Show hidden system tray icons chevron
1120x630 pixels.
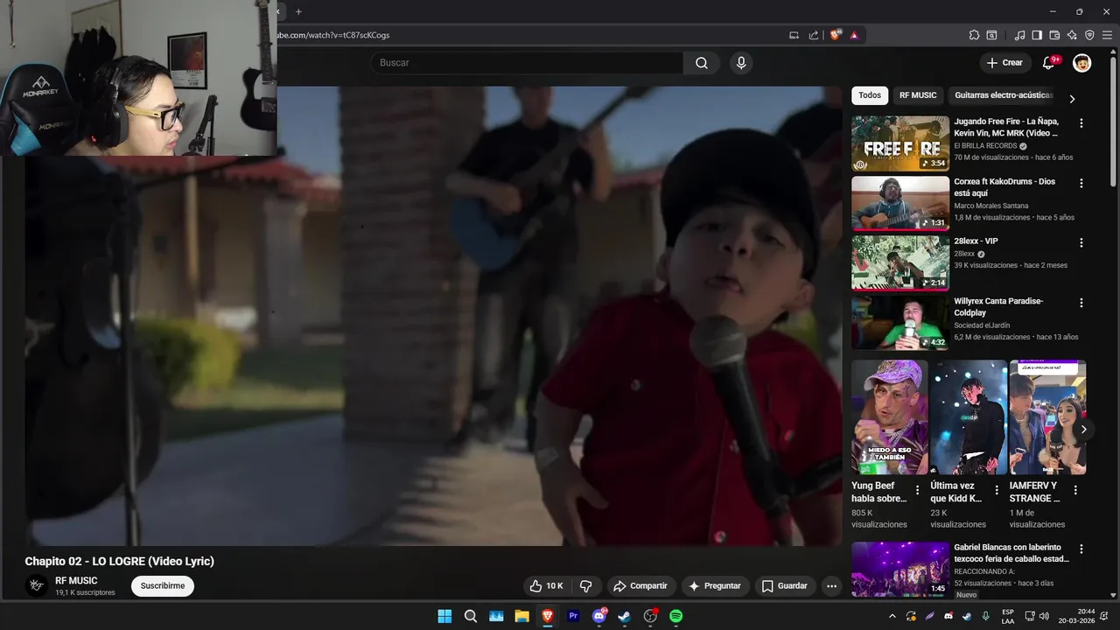892,616
